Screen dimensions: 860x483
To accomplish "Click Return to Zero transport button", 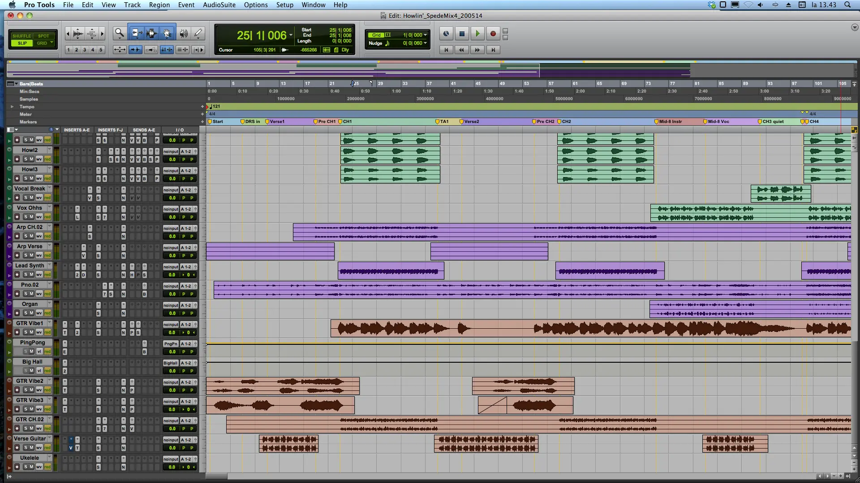I will point(446,50).
